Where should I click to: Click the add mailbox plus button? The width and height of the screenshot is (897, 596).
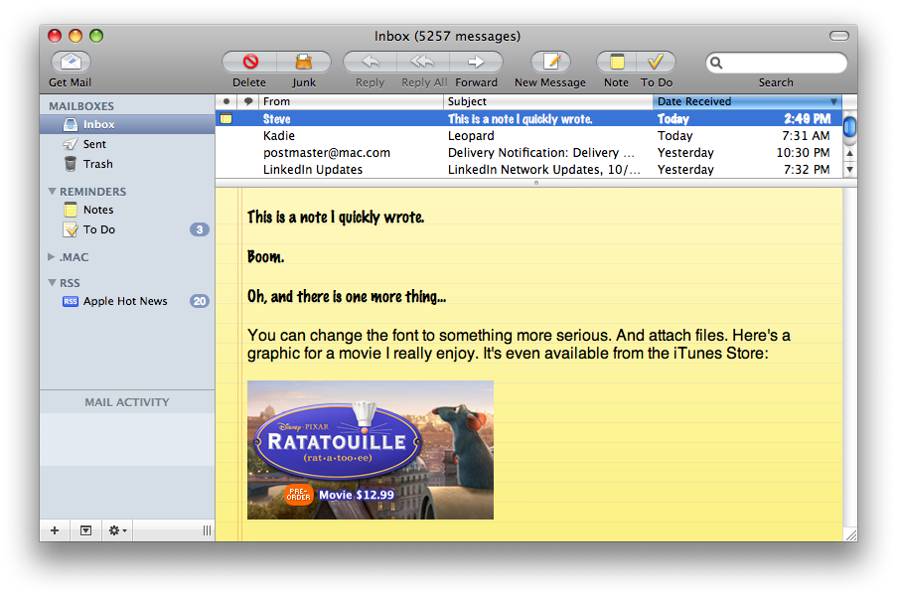(55, 530)
